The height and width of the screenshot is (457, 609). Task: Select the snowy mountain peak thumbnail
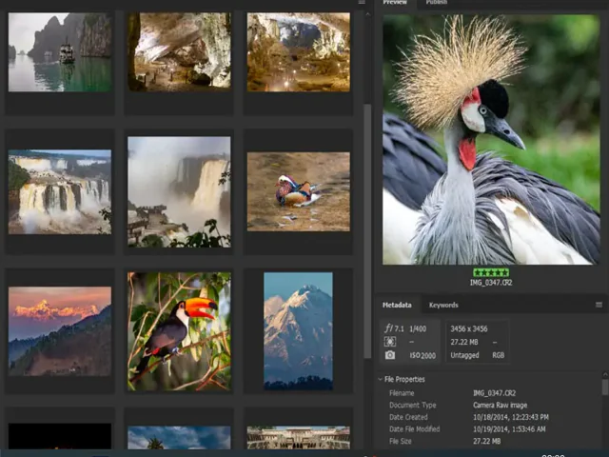(x=298, y=331)
